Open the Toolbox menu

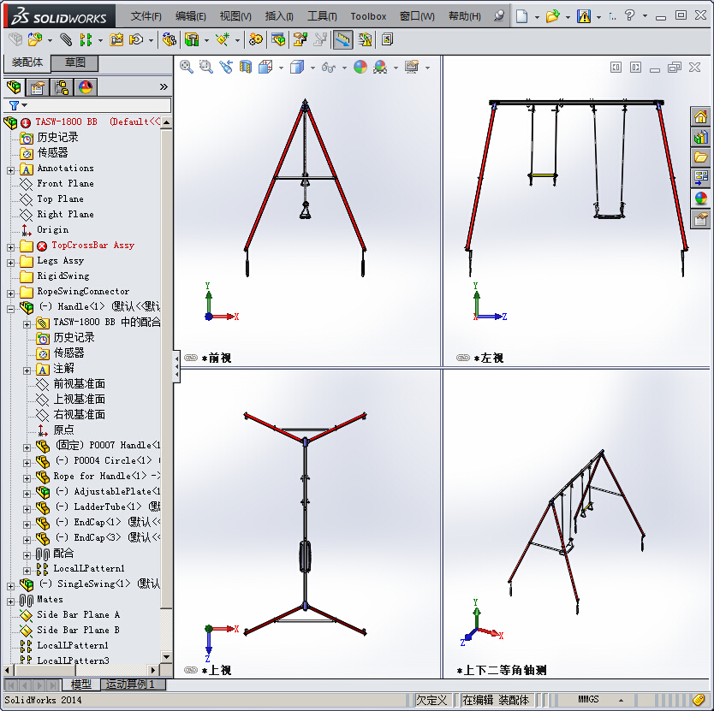point(368,16)
